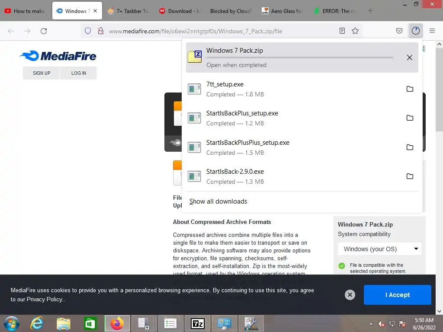
Task: Open clock showing 5:50 AM
Action: tap(424, 324)
